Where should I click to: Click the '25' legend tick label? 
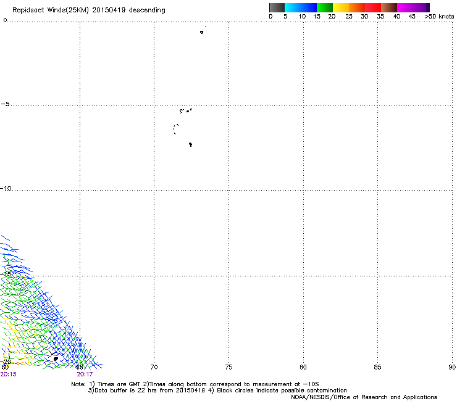pos(349,17)
